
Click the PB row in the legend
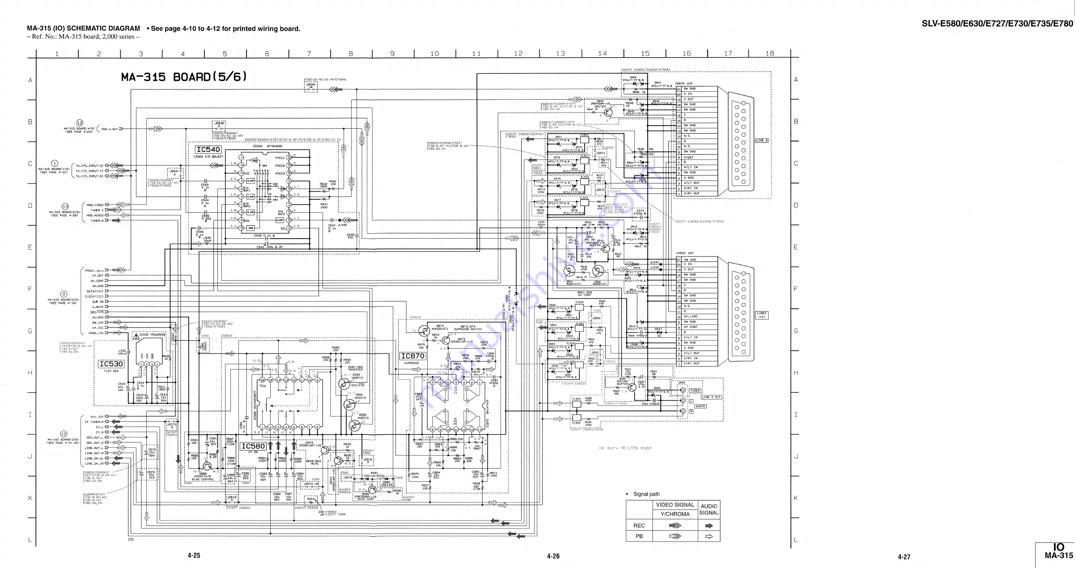(x=673, y=536)
